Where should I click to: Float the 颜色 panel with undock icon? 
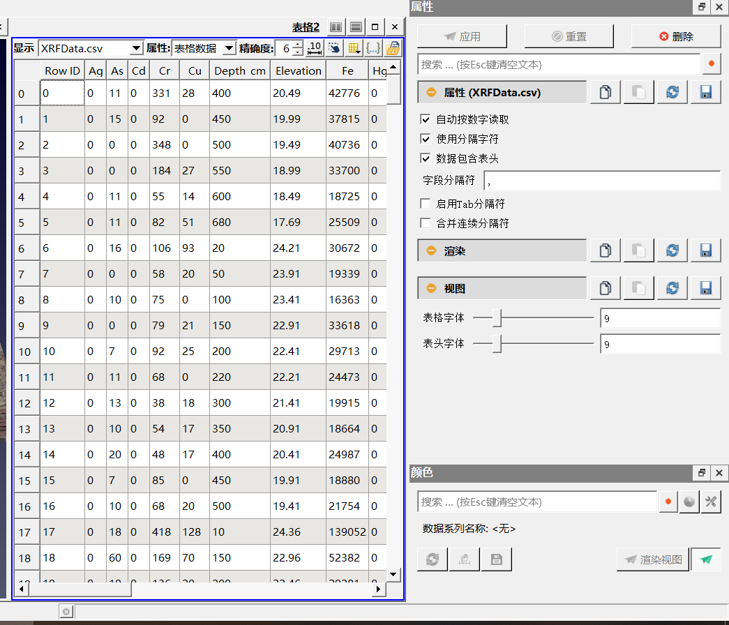pyautogui.click(x=702, y=473)
